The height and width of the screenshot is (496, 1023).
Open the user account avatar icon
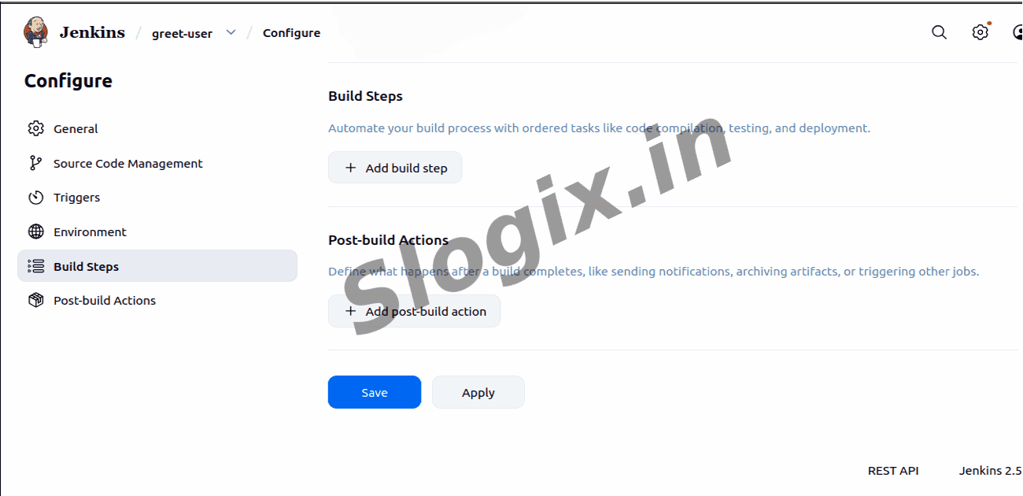coord(1018,32)
